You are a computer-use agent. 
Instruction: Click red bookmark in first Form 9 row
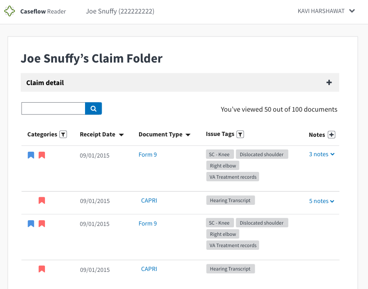(42, 155)
